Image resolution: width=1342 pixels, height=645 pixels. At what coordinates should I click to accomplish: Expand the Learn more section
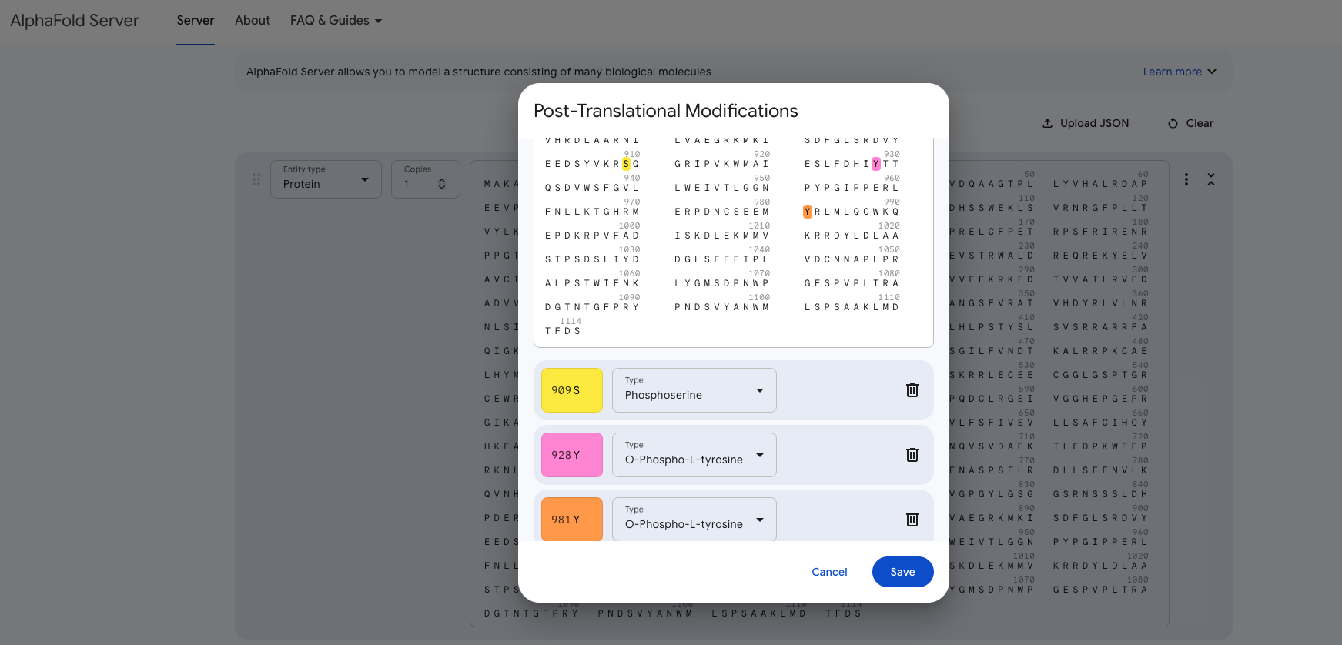click(x=1180, y=72)
